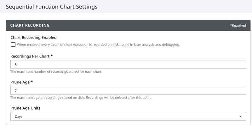The width and height of the screenshot is (252, 129).
Task: Click the asterisk beside Prune Age
Action: pos(32,82)
